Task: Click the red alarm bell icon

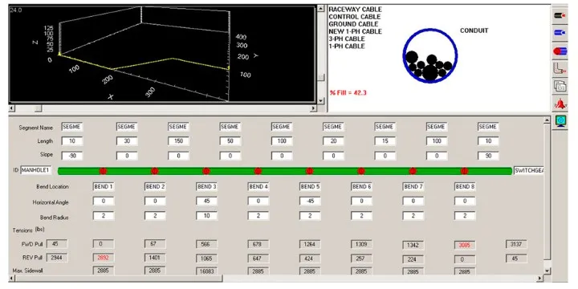Action: [560, 104]
